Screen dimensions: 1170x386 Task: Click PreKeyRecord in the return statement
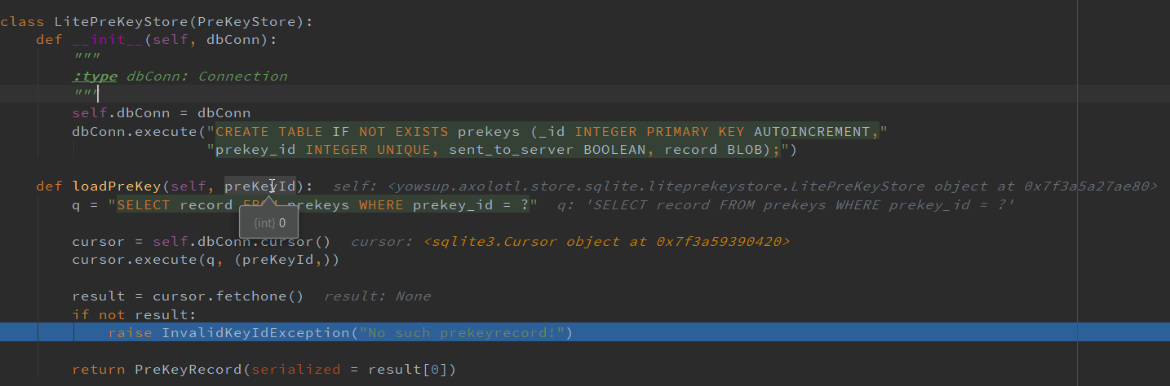(188, 370)
